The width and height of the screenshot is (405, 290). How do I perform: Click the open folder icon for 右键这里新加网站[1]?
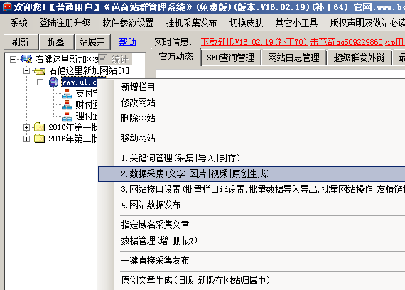tap(40, 70)
